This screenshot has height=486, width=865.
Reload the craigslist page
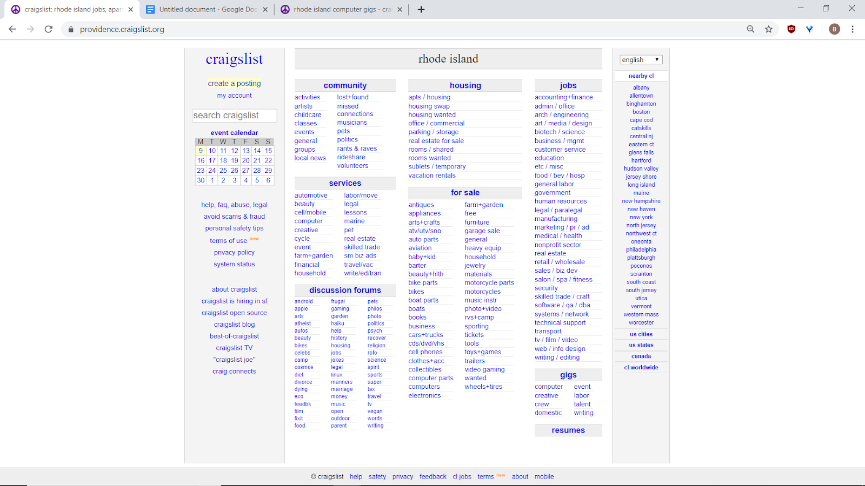(x=49, y=29)
